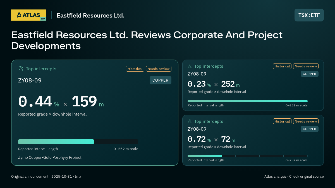Viewport: 335px width, 188px height.
Task: Click the 159 interval value
Action: pyautogui.click(x=84, y=102)
